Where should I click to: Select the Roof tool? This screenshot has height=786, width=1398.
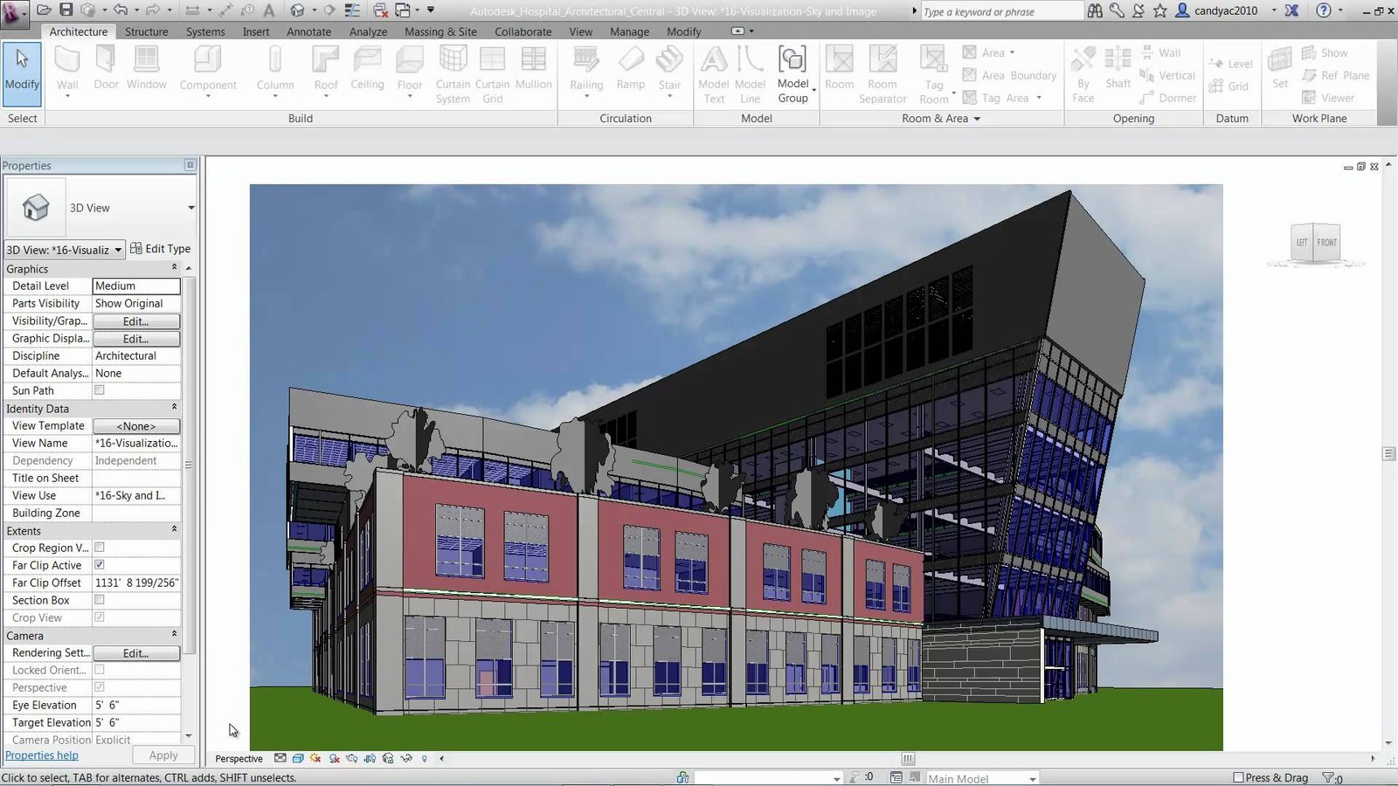(x=326, y=70)
